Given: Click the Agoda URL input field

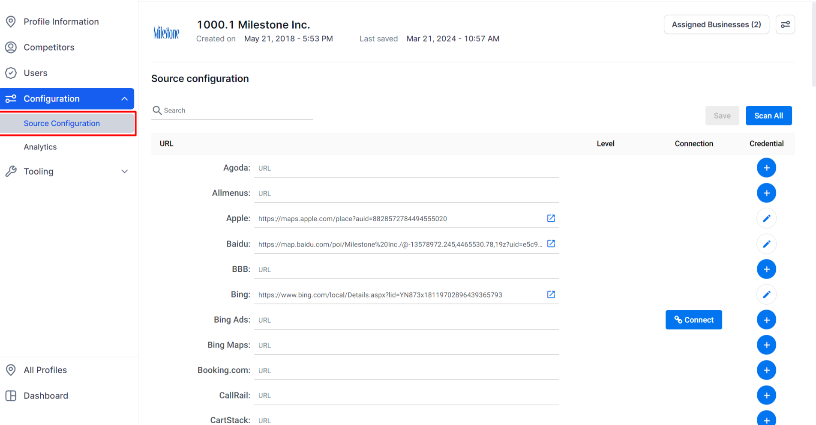Looking at the screenshot, I should 406,168.
